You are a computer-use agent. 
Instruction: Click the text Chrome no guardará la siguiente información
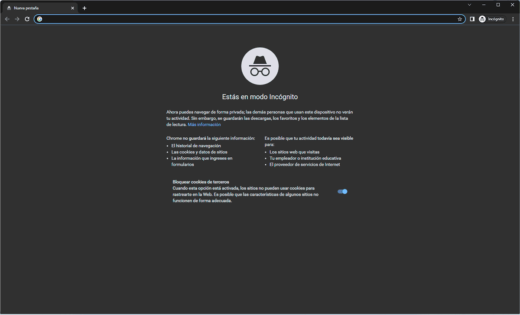pyautogui.click(x=211, y=138)
